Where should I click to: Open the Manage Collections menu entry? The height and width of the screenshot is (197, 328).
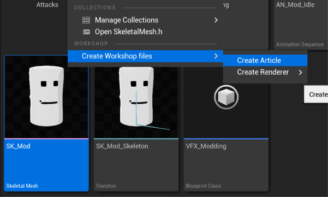pyautogui.click(x=145, y=20)
